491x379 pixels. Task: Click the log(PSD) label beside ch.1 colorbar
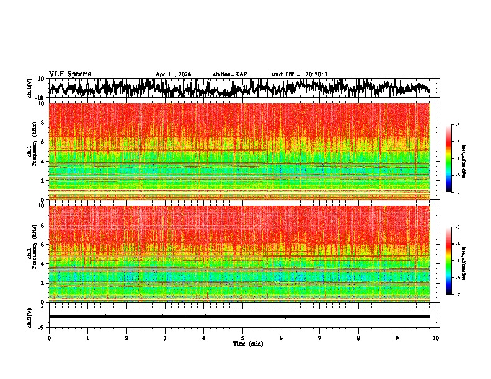pos(464,162)
